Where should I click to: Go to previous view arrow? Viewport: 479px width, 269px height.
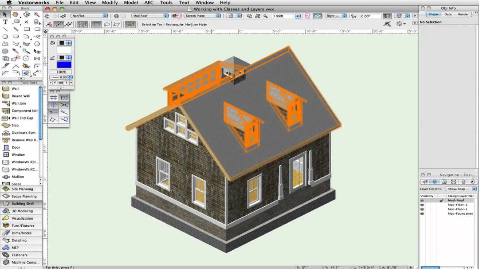point(47,16)
